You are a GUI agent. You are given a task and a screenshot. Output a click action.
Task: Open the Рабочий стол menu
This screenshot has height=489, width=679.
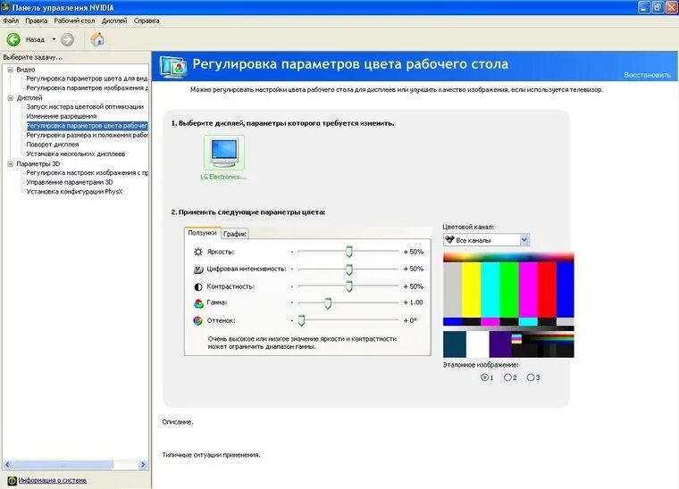(x=74, y=21)
